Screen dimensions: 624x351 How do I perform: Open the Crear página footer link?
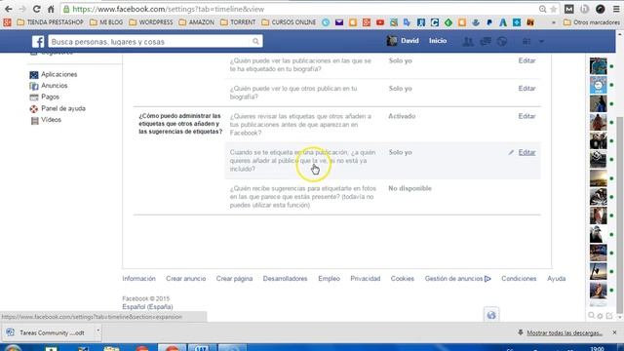(234, 279)
